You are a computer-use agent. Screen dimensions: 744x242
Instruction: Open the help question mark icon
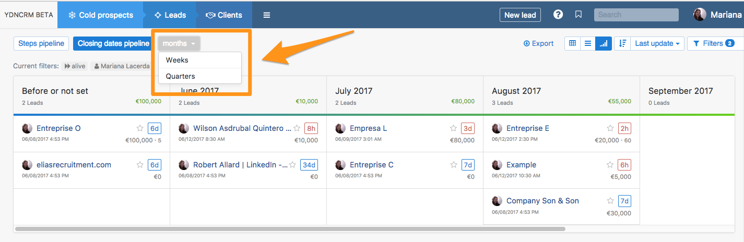(x=558, y=15)
